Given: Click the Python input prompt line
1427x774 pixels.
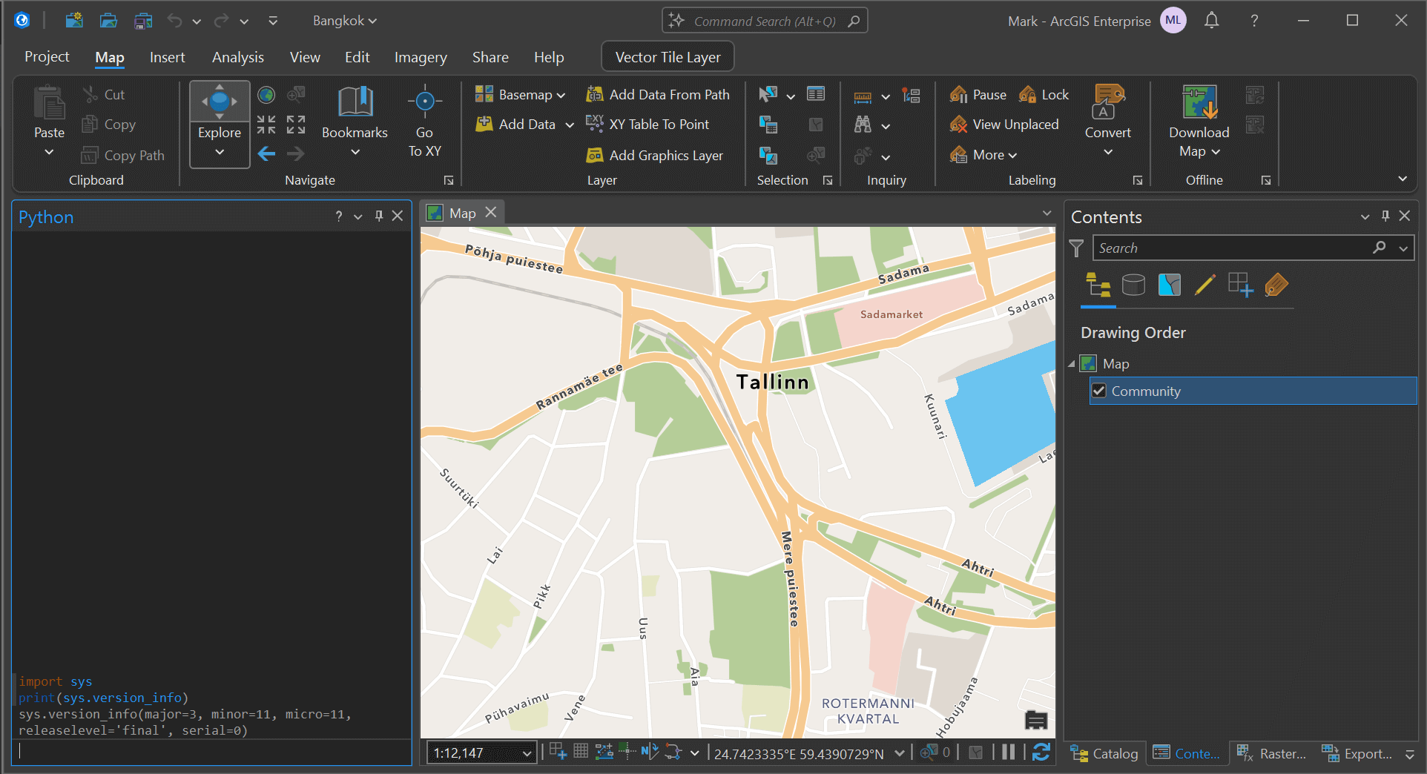Looking at the screenshot, I should click(212, 751).
